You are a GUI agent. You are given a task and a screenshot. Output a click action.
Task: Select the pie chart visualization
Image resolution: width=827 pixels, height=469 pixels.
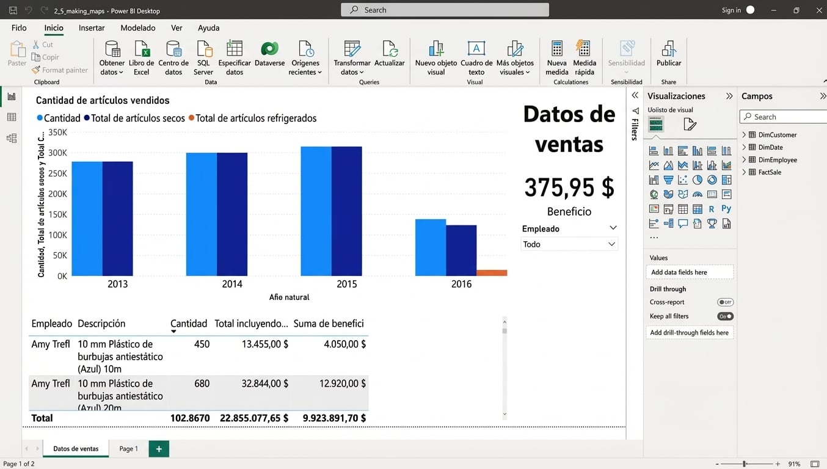(698, 180)
